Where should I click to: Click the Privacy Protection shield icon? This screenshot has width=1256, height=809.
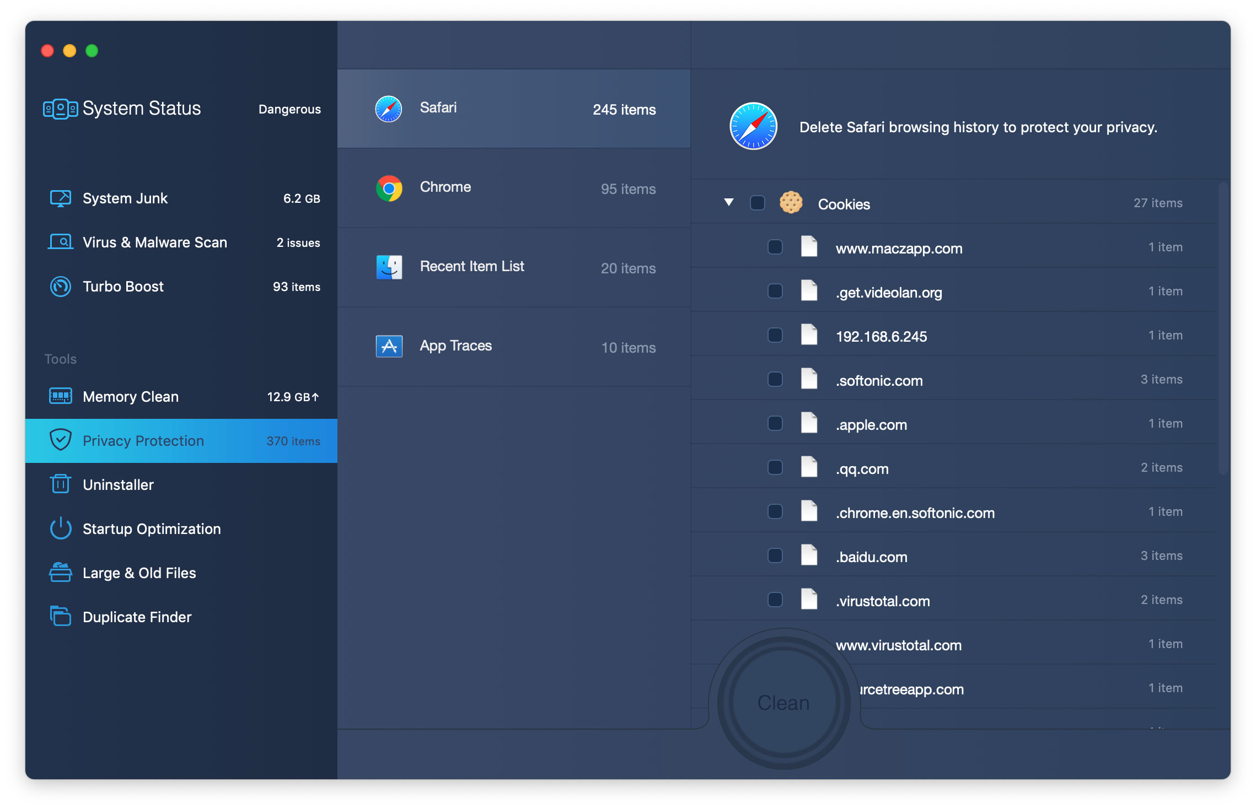(60, 440)
